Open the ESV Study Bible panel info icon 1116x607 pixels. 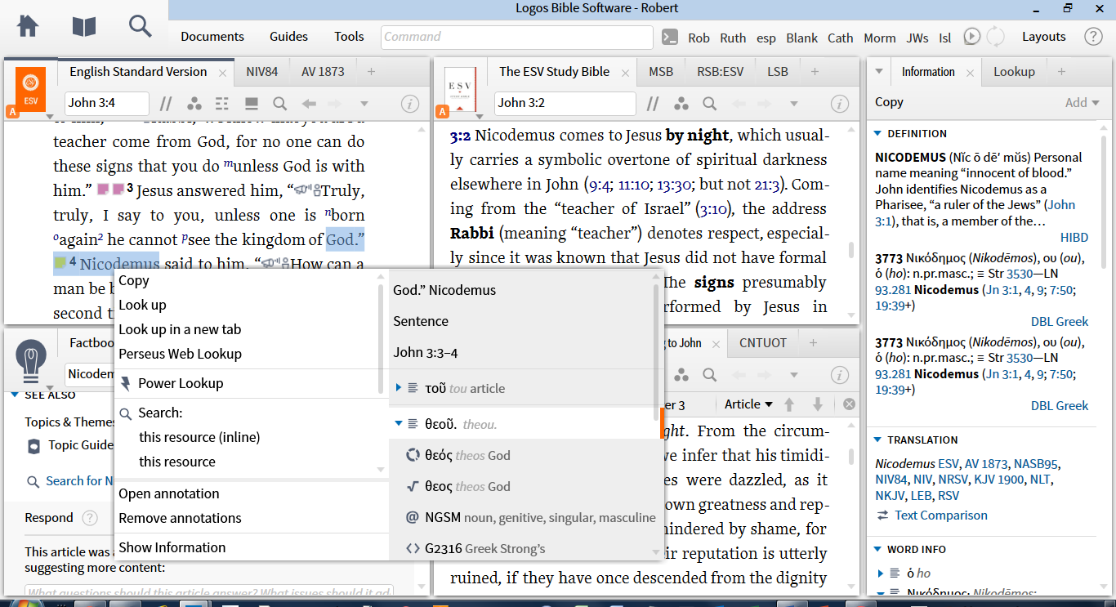pos(840,104)
